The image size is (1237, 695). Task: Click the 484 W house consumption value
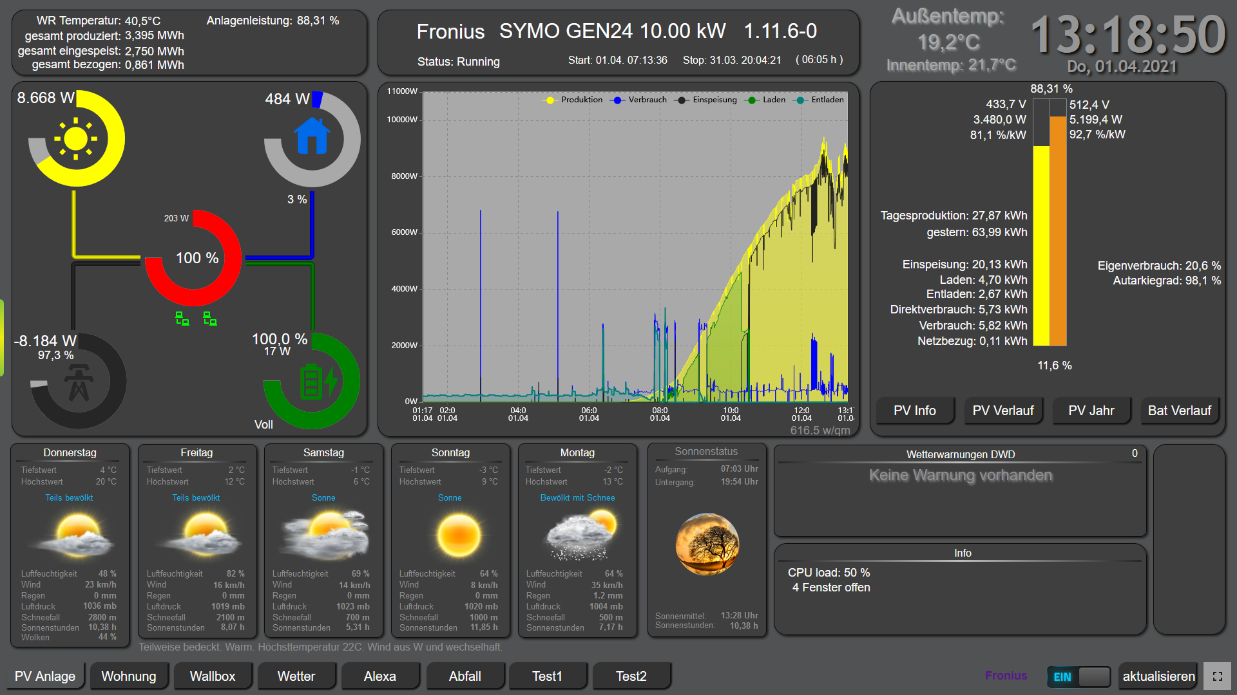[x=287, y=99]
